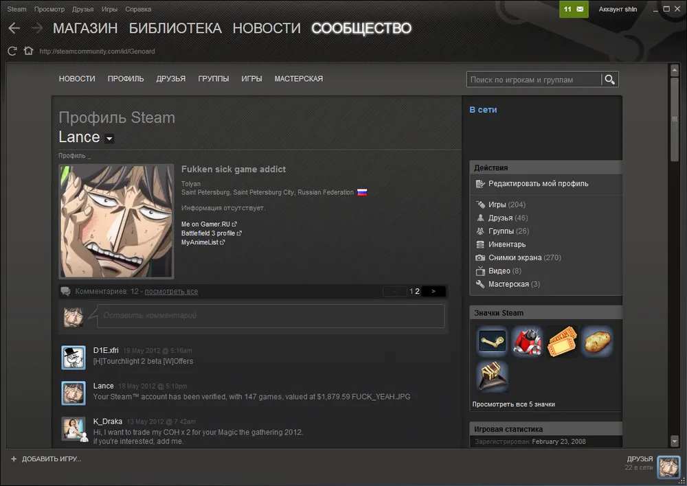687x486 pixels.
Task: Open the Просмотр menu
Action: (x=49, y=9)
